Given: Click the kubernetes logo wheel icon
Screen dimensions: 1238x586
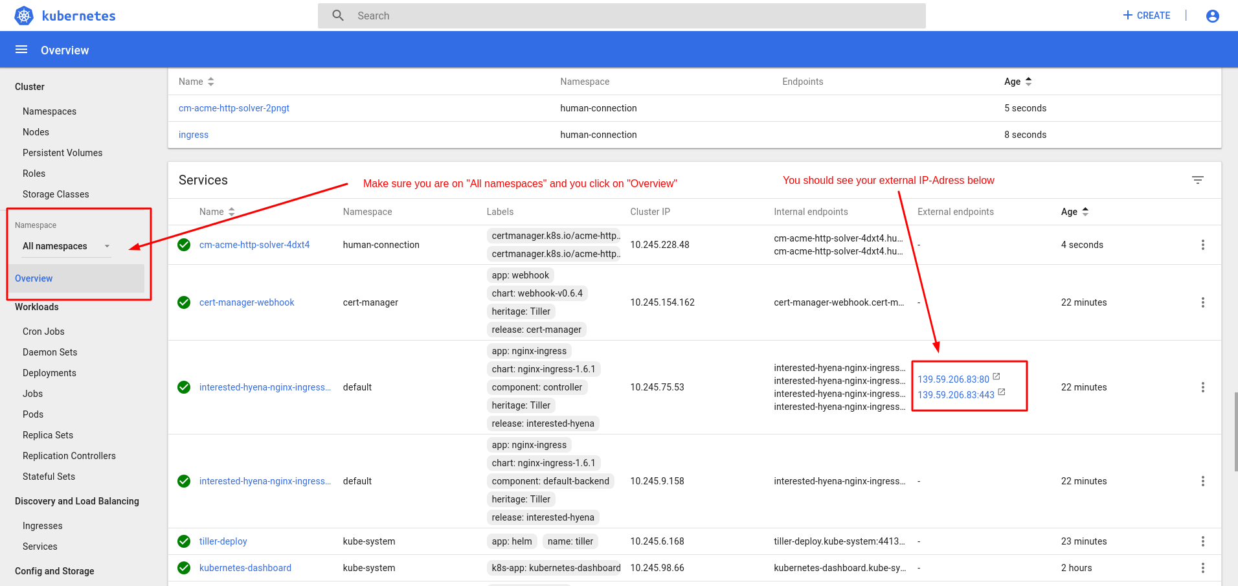Looking at the screenshot, I should point(23,15).
